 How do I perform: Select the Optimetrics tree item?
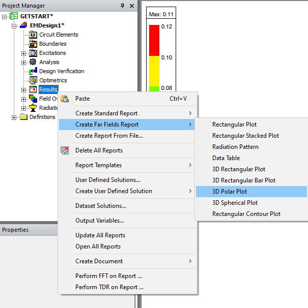point(53,80)
